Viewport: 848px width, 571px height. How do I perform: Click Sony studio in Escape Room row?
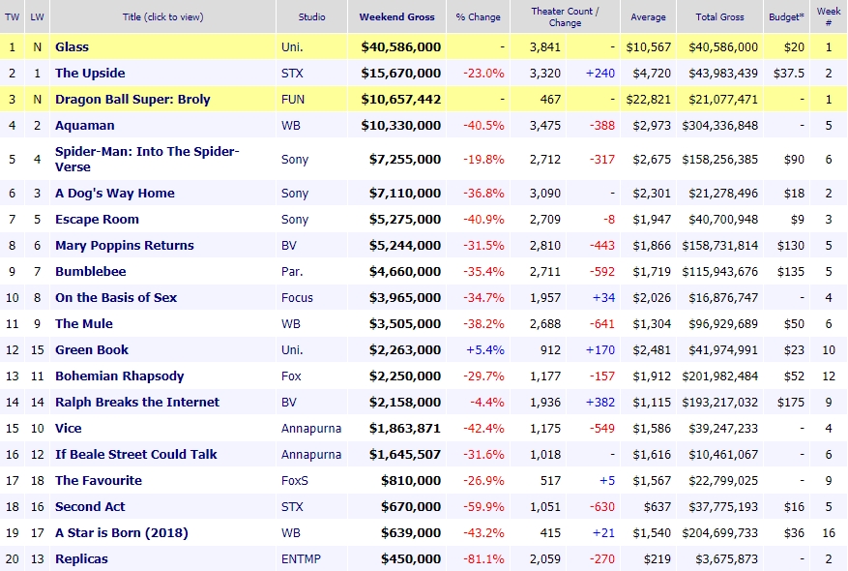coord(295,219)
